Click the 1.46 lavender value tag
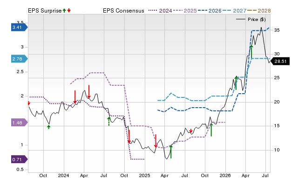Image resolution: width=298 pixels, height=178 pixels. click(x=20, y=123)
